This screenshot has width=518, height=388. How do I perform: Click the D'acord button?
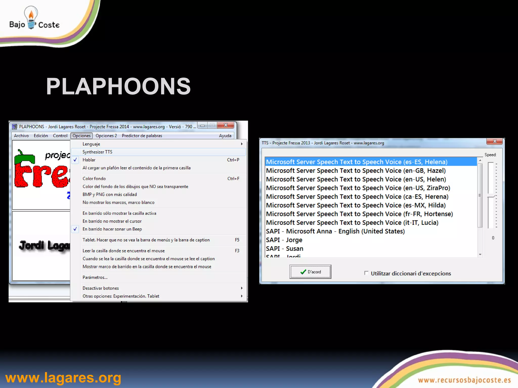tap(310, 272)
